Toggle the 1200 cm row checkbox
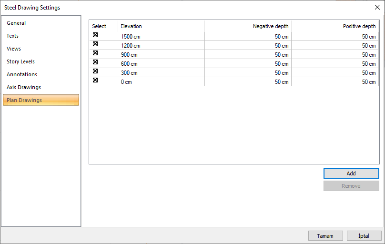This screenshot has width=385, height=244. point(95,44)
